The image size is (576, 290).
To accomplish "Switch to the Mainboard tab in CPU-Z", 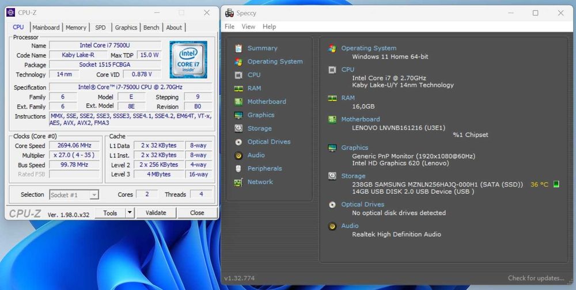I will pos(46,28).
